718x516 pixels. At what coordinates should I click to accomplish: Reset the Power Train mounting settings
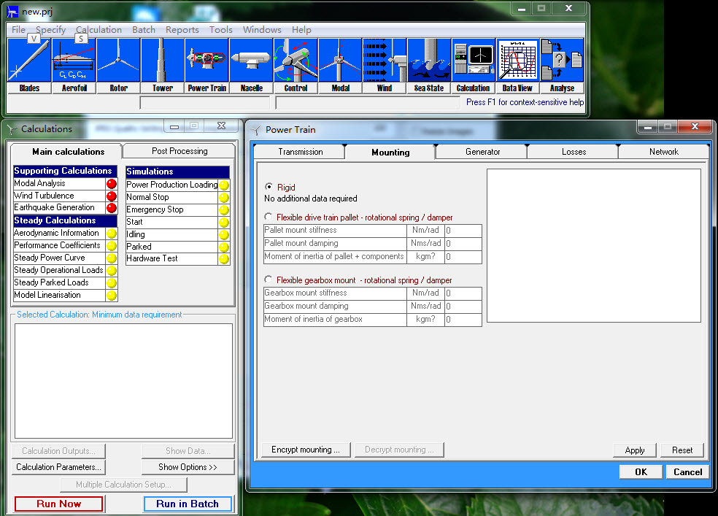pos(682,450)
